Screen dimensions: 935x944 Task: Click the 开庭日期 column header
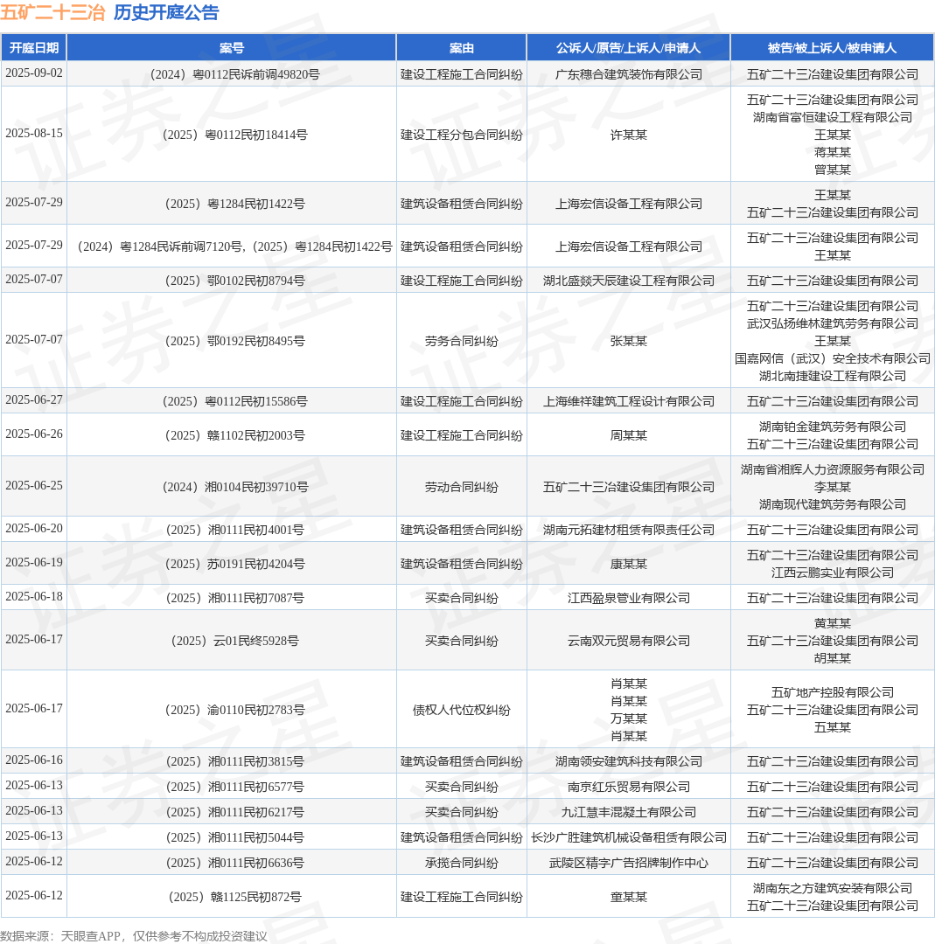pyautogui.click(x=34, y=47)
